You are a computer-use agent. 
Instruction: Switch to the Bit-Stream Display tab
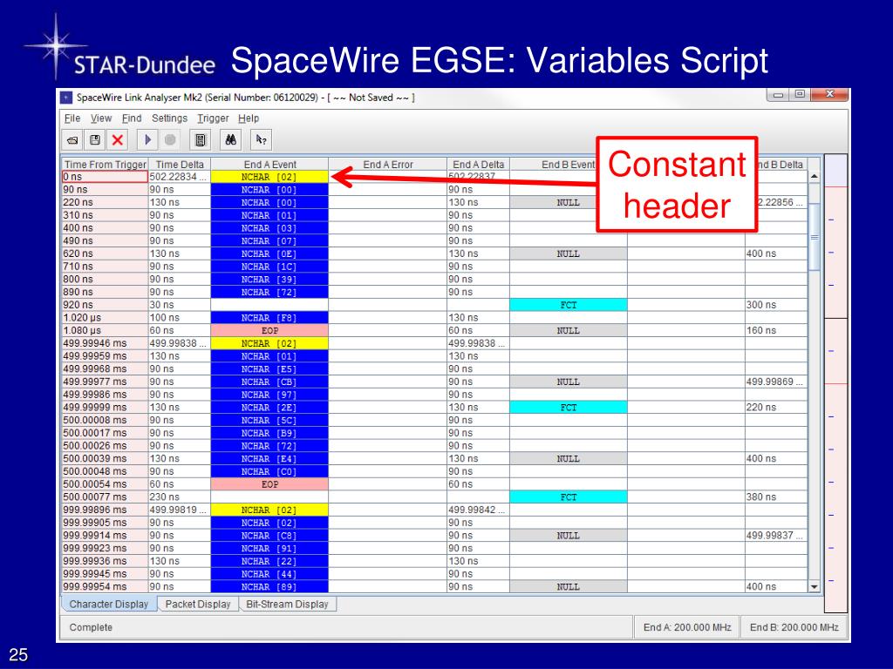click(287, 605)
